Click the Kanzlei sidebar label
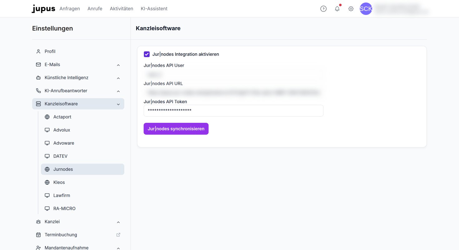This screenshot has width=459, height=250. pos(52,222)
